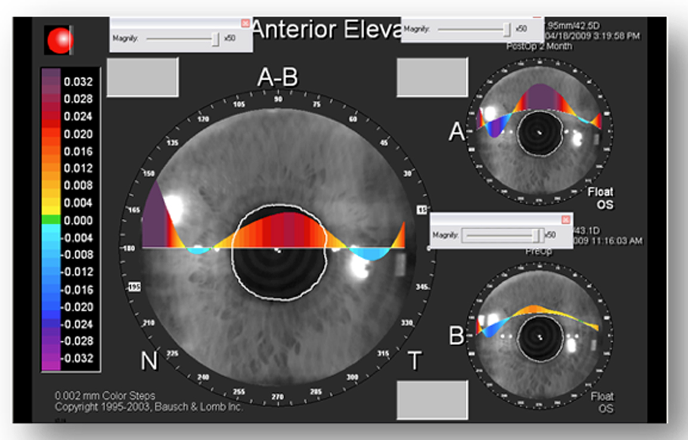Viewport: 688px width, 440px height.
Task: Close the Magnify popup above the PostOp map
Action: (537, 18)
